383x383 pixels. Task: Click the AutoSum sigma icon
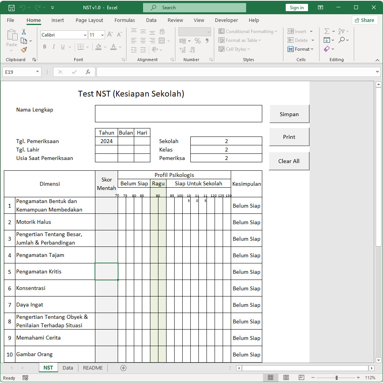pos(327,32)
